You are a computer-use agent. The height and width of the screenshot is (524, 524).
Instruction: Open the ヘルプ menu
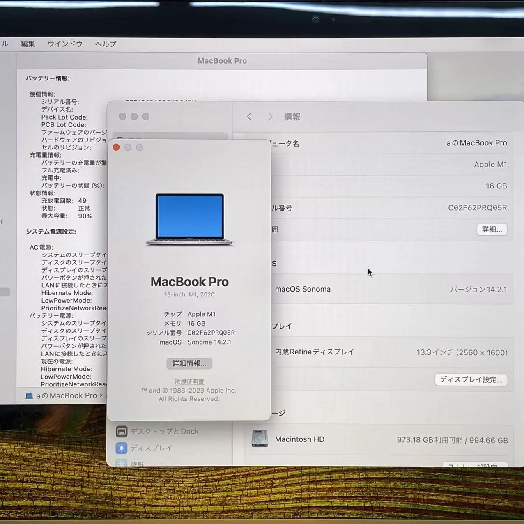click(105, 44)
